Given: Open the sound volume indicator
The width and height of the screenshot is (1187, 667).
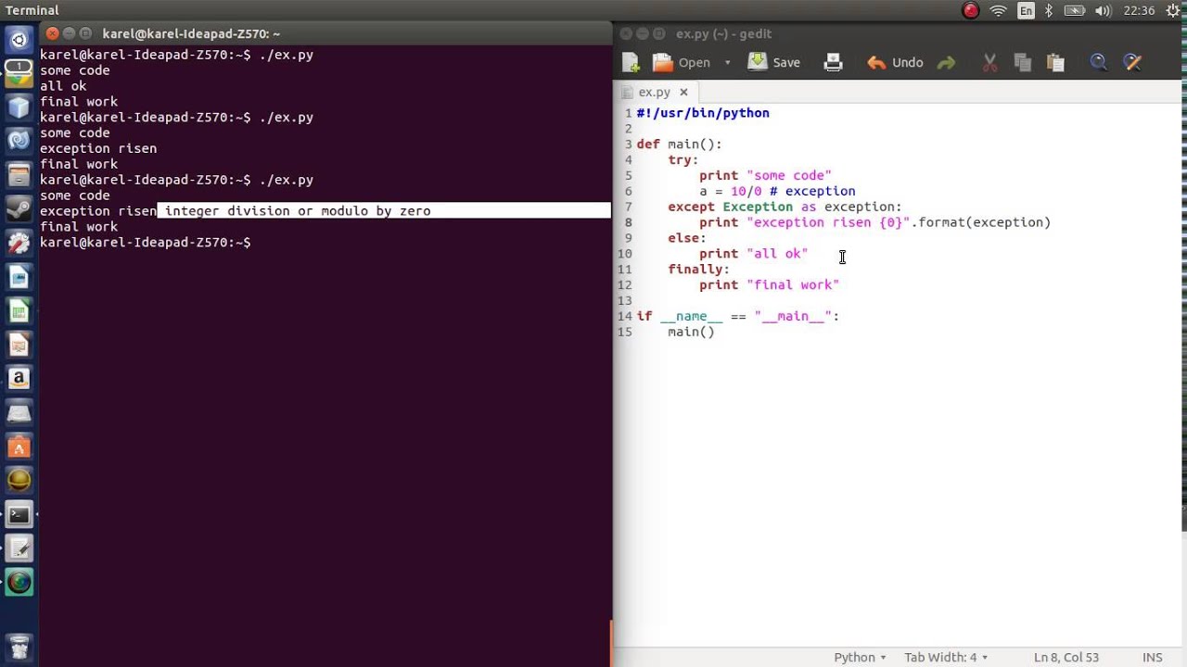Looking at the screenshot, I should 1104,10.
